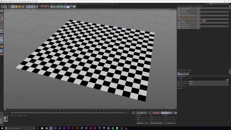Click Play Forwards in playback bar
Image resolution: width=231 pixels, height=130 pixels.
(141, 113)
